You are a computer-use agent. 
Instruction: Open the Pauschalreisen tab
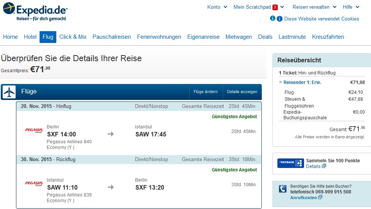111,37
